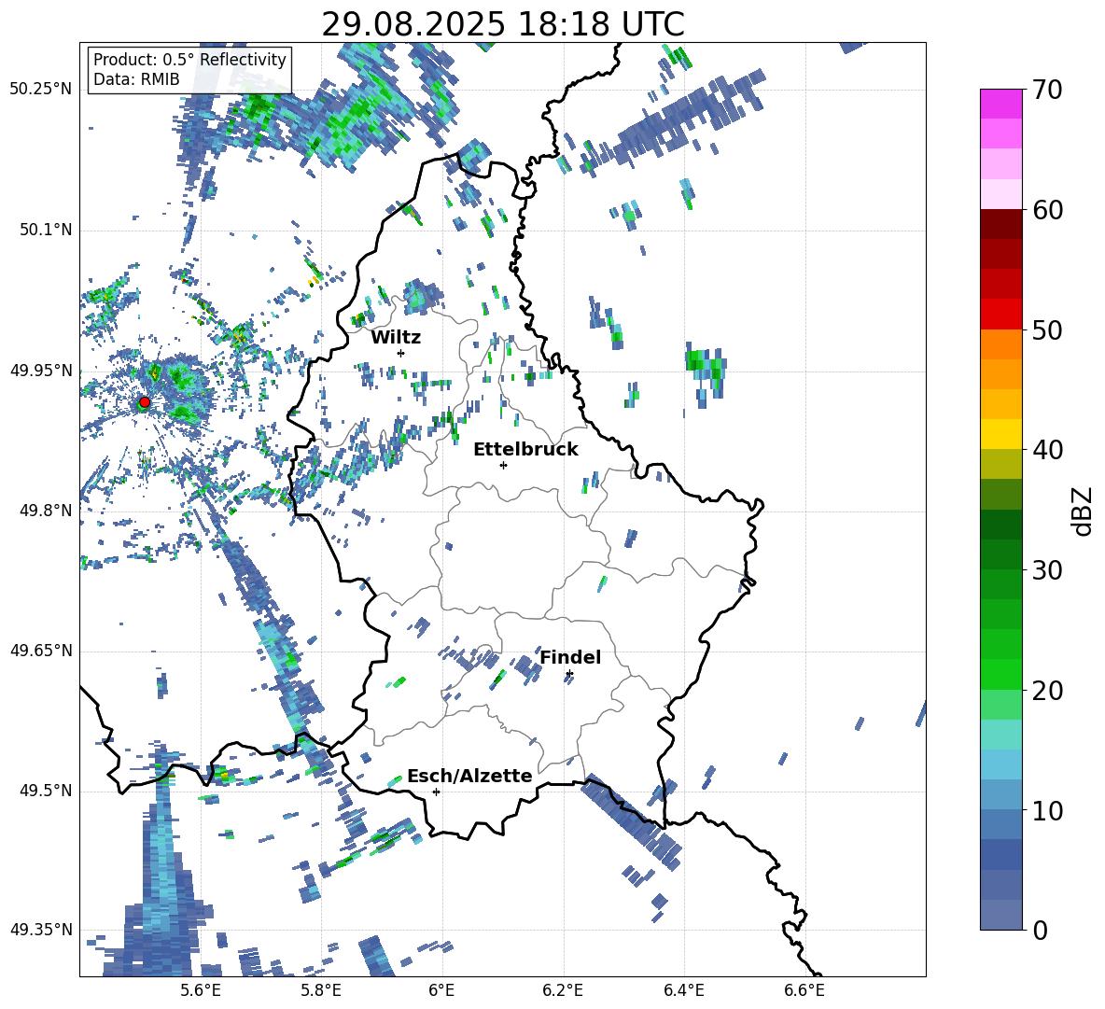1105x1009 pixels.
Task: Click the Wiltz location cross marker
Action: coord(401,353)
